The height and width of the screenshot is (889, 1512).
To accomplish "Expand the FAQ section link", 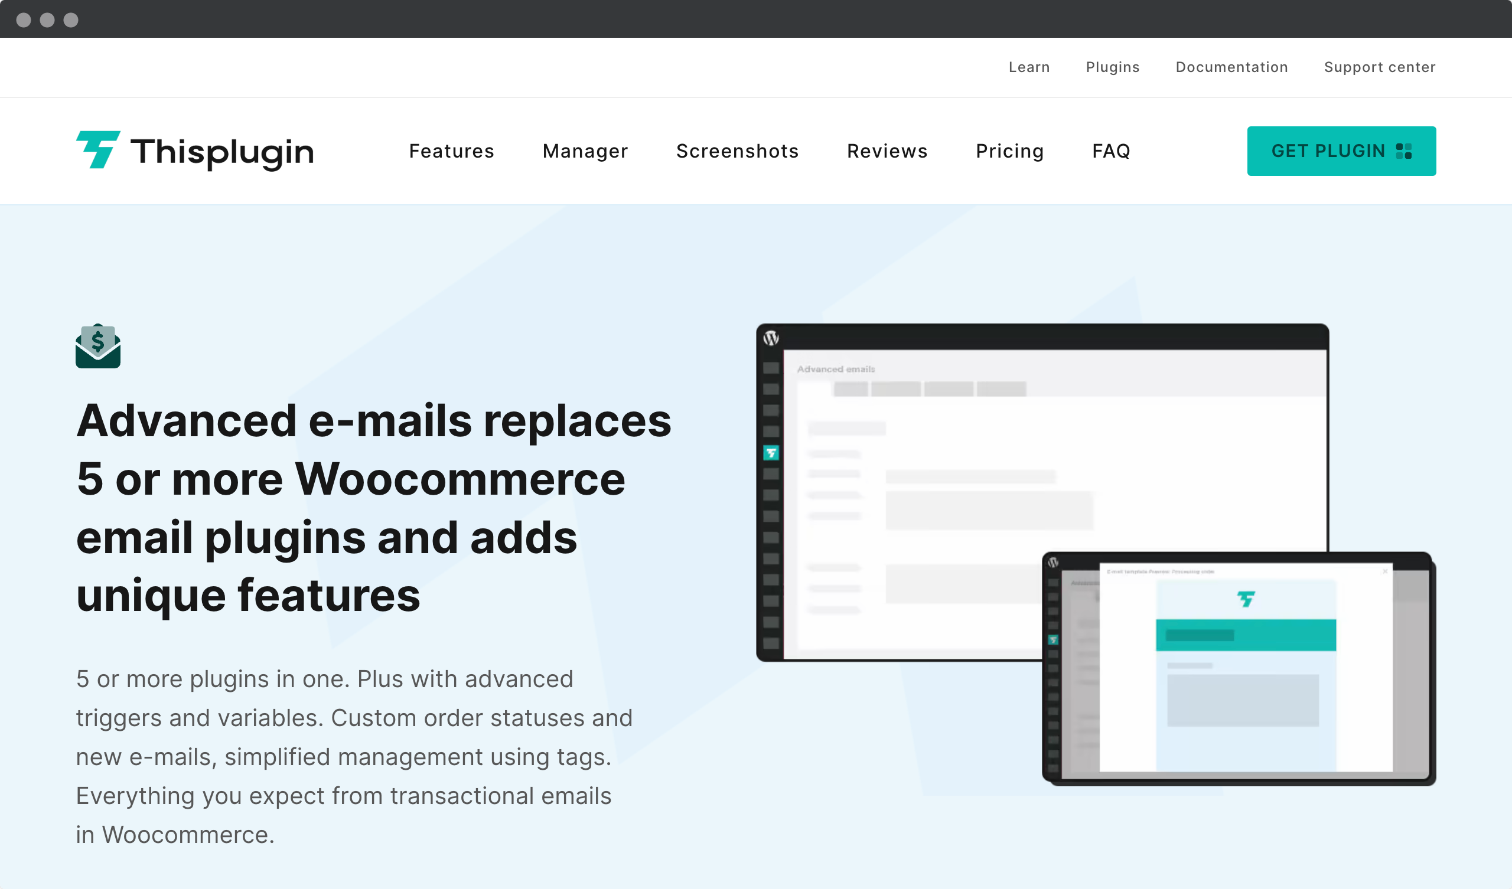I will (x=1112, y=151).
